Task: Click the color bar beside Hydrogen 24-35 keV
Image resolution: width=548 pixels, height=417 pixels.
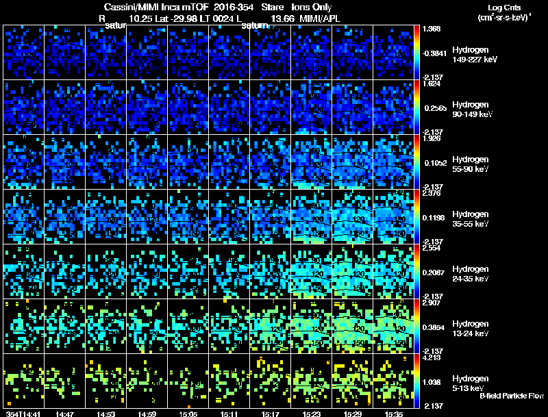Action: [416, 272]
